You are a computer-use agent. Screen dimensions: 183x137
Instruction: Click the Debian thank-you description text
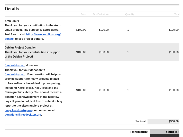pyautogui.click(x=33, y=54)
